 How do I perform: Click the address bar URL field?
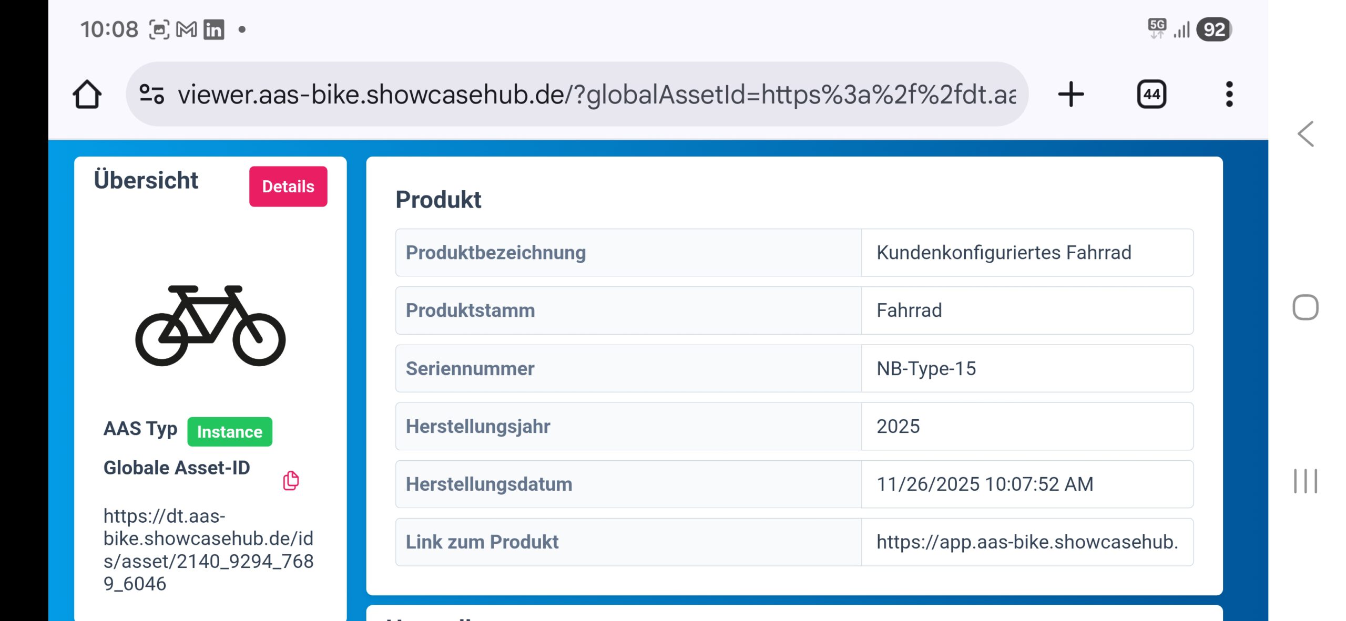596,95
